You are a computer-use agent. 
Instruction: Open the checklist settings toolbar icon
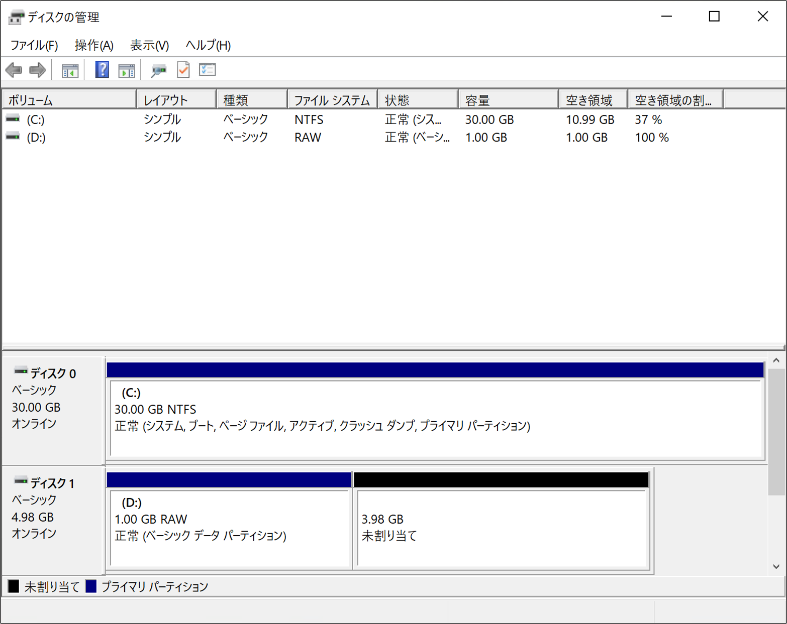[208, 70]
